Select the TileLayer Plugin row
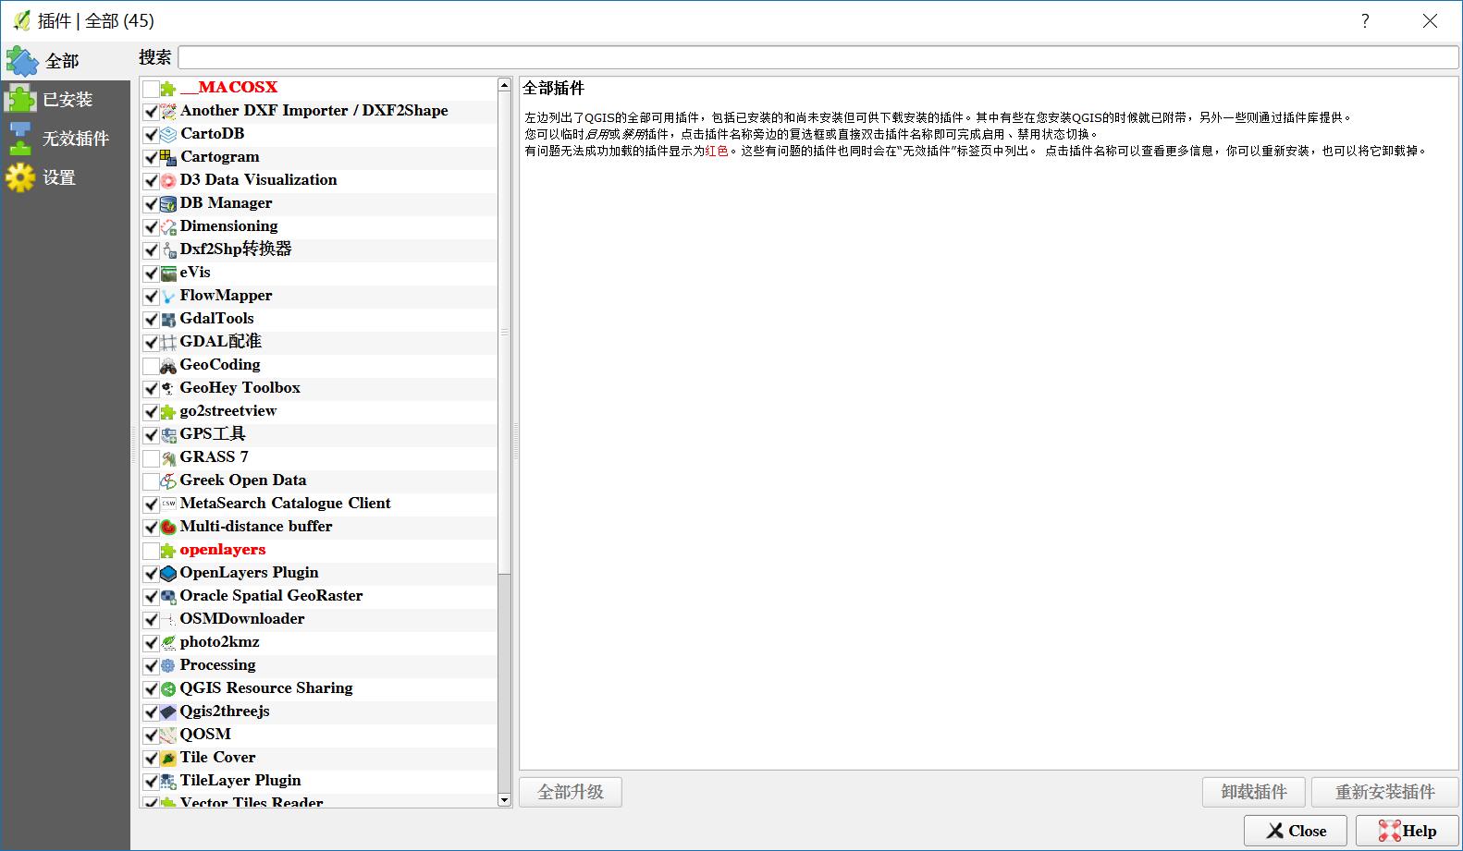The height and width of the screenshot is (851, 1463). pyautogui.click(x=319, y=782)
